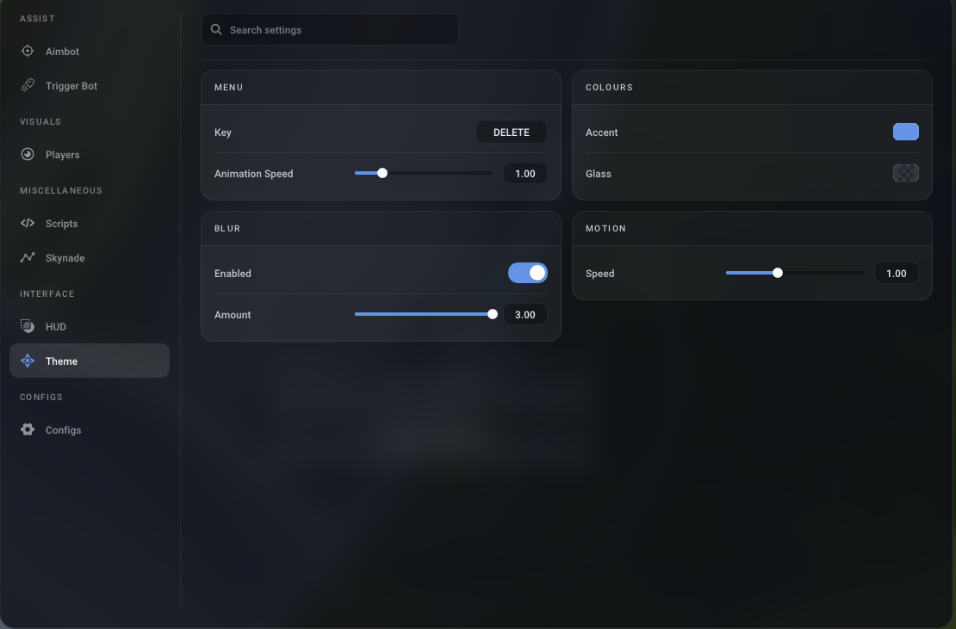Click the Aimbot crosshair icon
The width and height of the screenshot is (956, 629).
click(x=28, y=51)
